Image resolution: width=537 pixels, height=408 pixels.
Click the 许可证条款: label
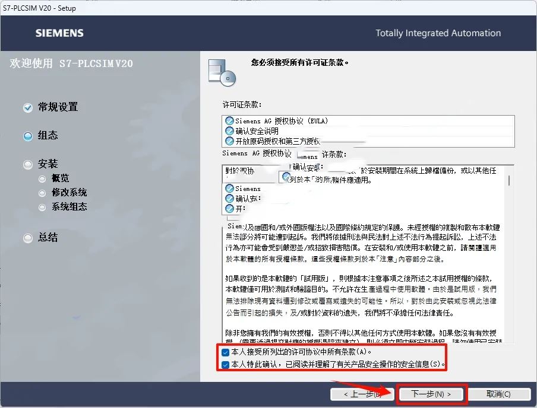242,104
